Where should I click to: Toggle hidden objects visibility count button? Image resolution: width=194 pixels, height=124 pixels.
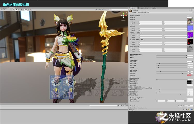coord(26,10)
